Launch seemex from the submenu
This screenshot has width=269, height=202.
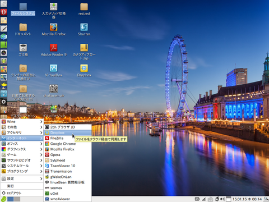pyautogui.click(x=68, y=188)
